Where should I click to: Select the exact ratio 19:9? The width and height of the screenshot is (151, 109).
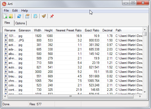(x=97, y=58)
